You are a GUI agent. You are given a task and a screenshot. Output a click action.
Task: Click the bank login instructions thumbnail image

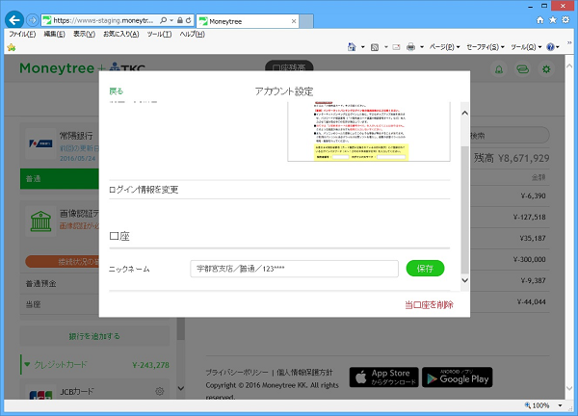[369, 132]
